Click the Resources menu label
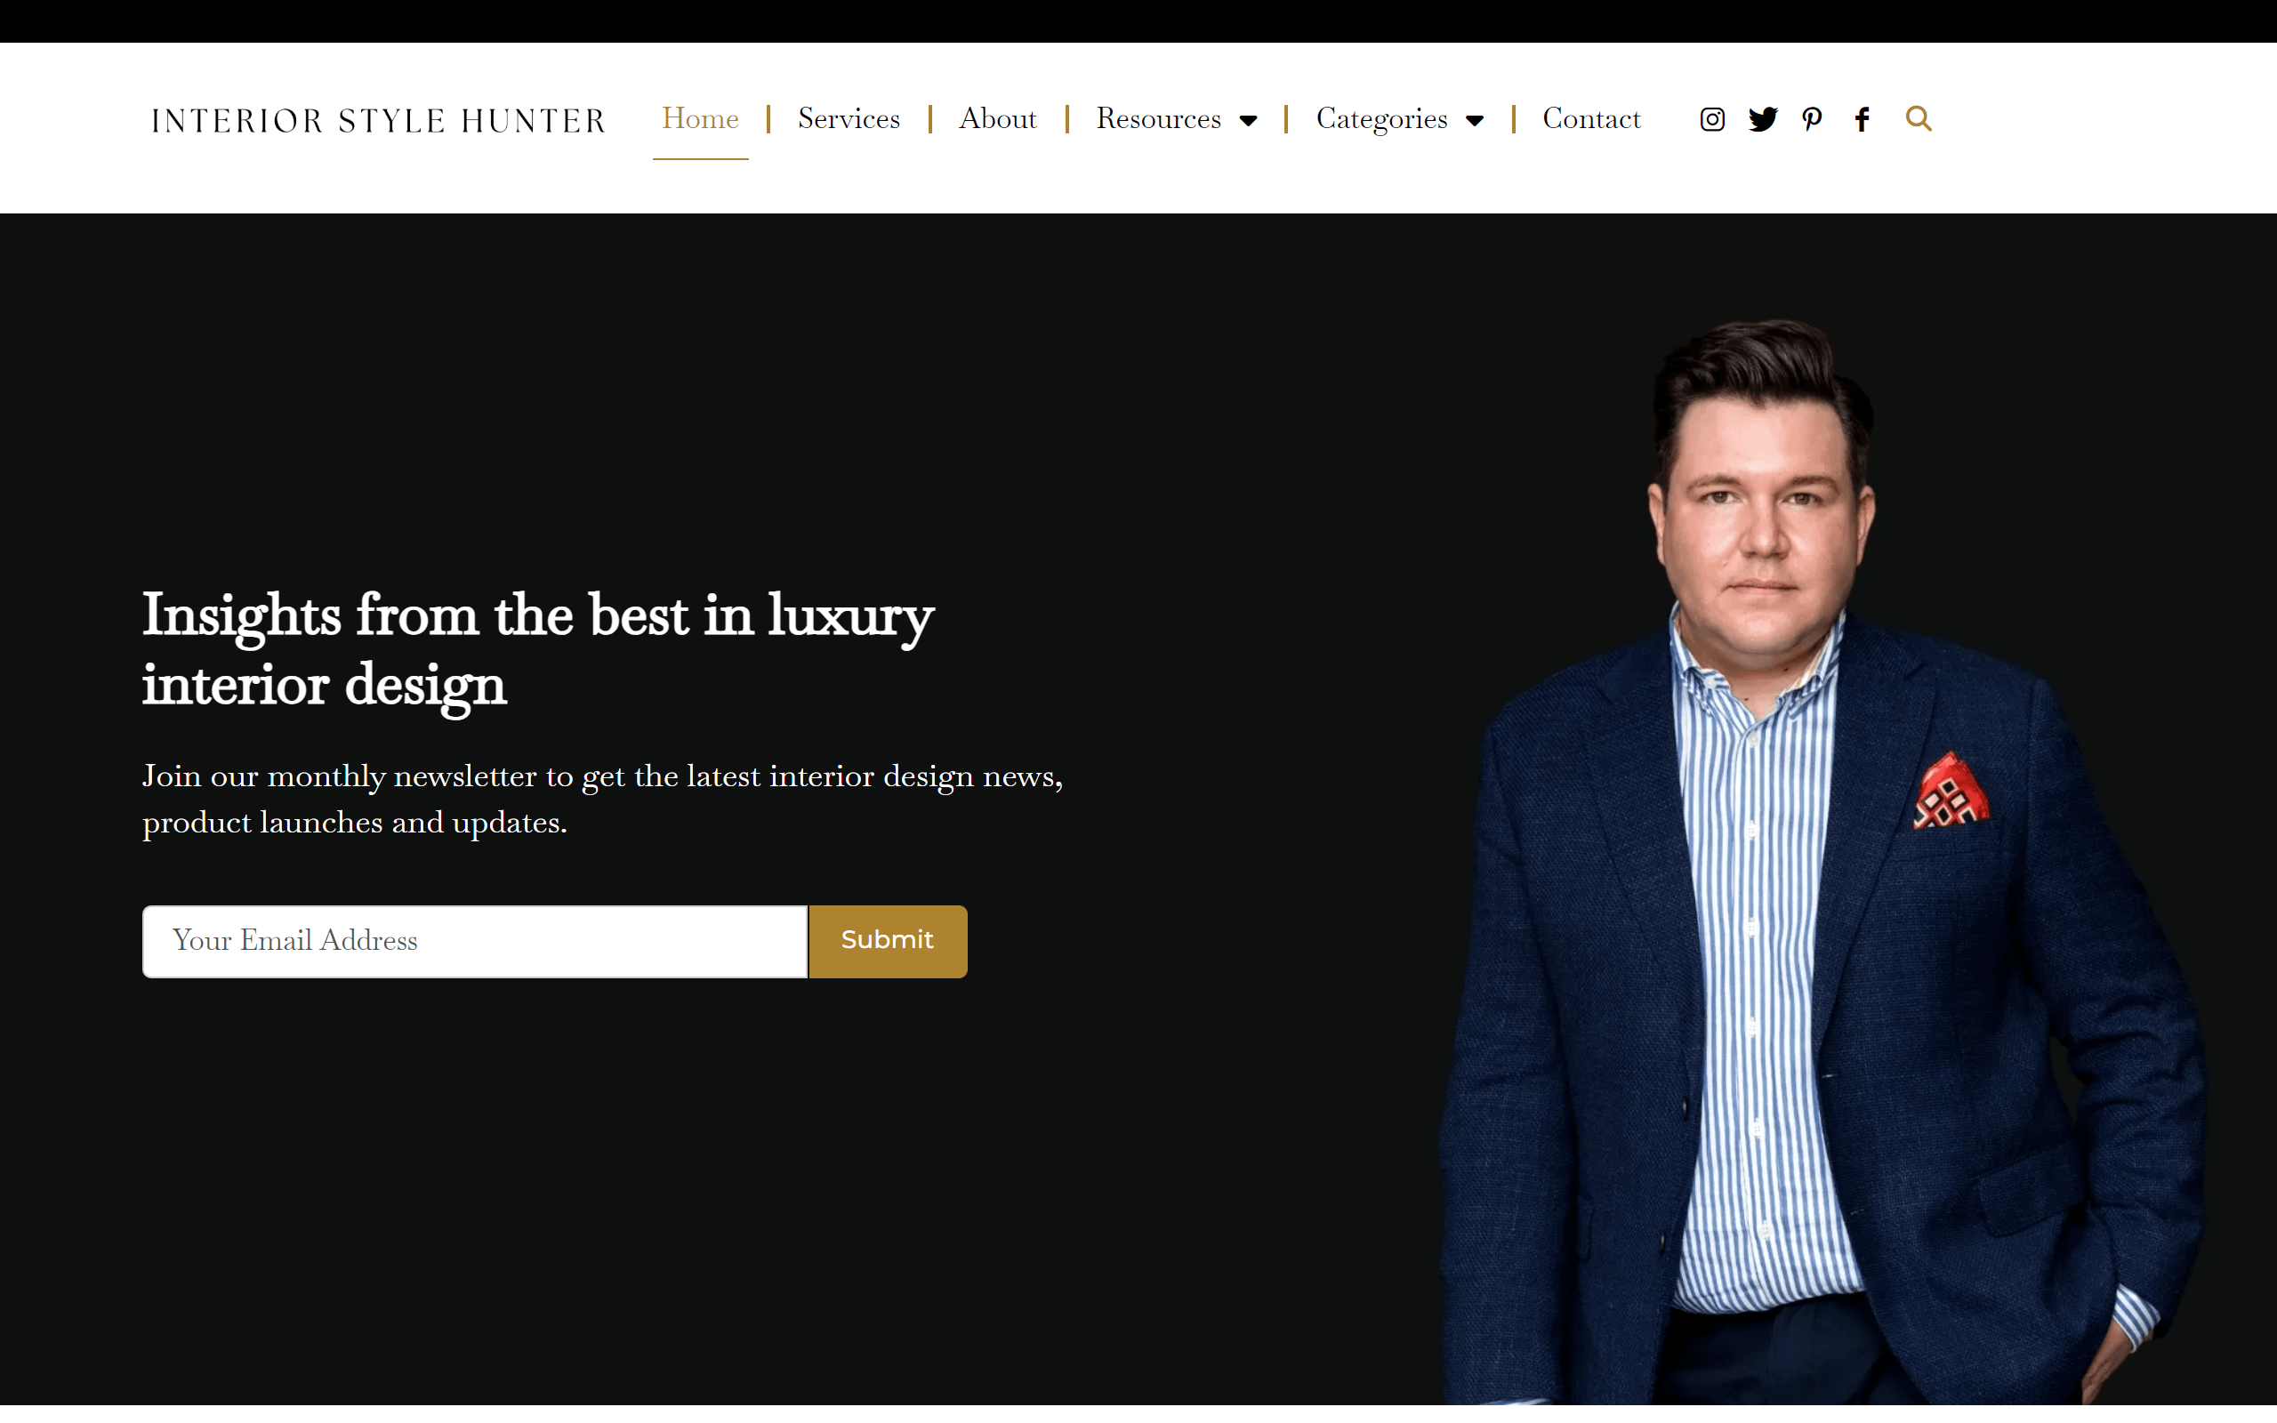The image size is (2277, 1423). coord(1158,118)
